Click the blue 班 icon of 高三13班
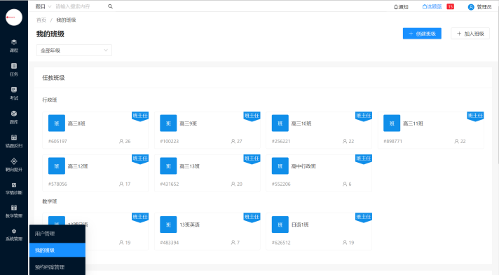The image size is (499, 275). (x=168, y=166)
